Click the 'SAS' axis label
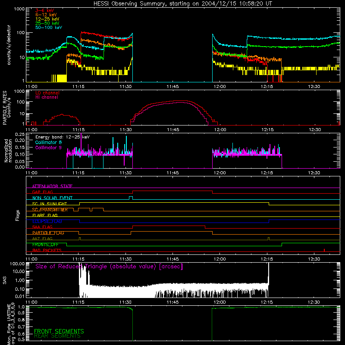345x345 pixels. [5, 280]
